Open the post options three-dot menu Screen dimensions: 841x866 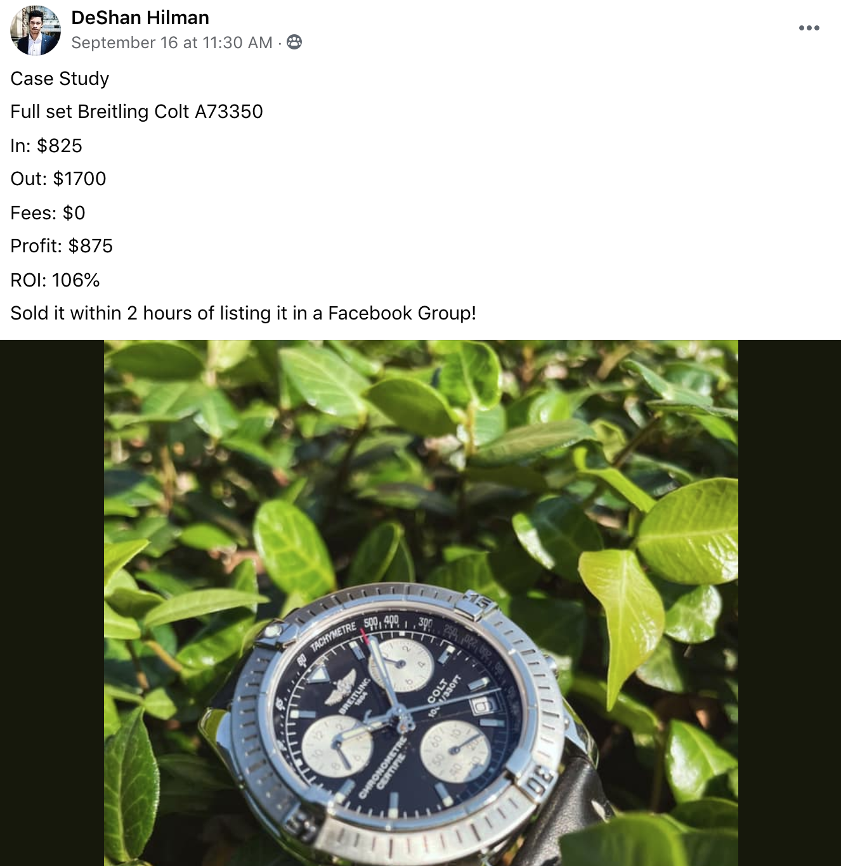coord(809,28)
